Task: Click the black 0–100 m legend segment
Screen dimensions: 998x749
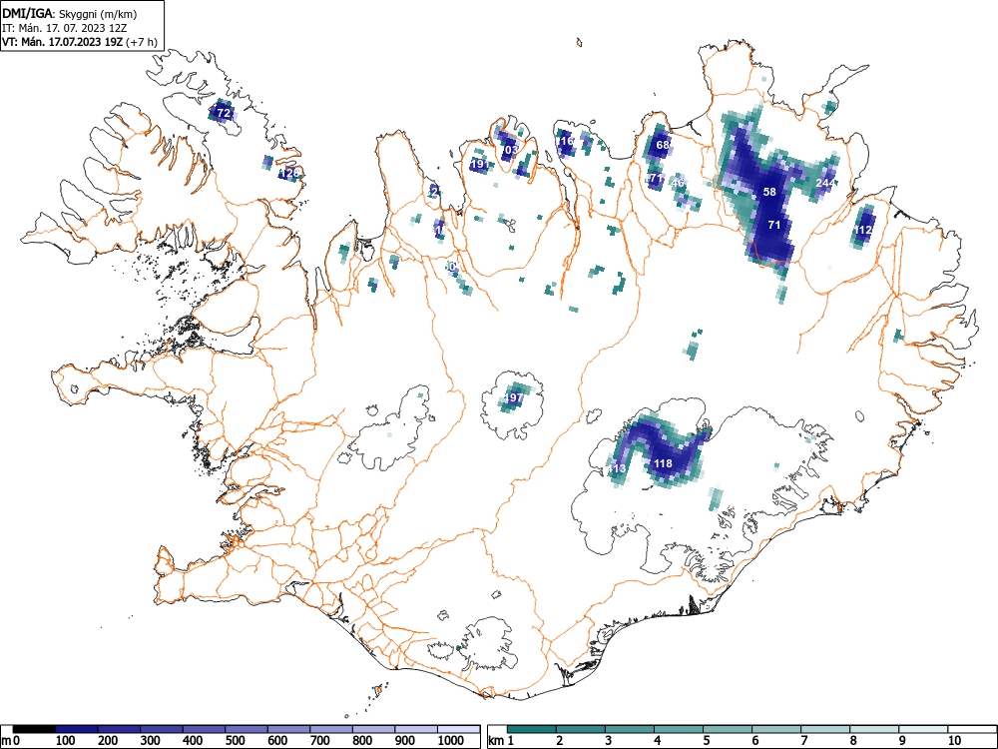Action: 34,729
